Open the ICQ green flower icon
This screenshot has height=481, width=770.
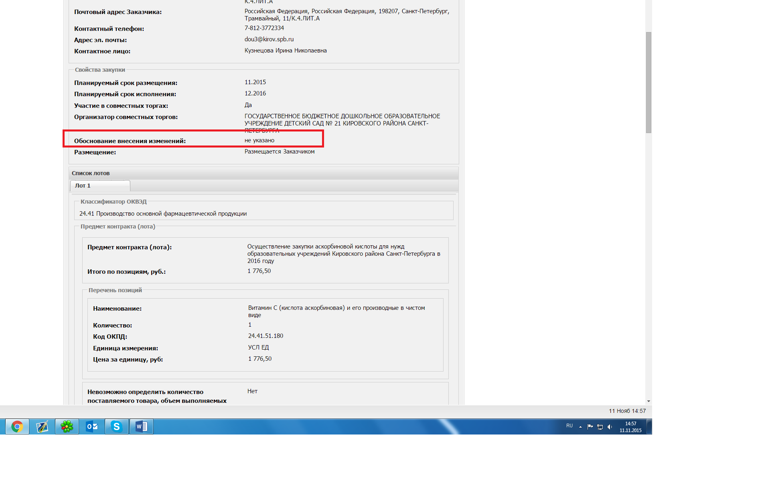pyautogui.click(x=67, y=426)
